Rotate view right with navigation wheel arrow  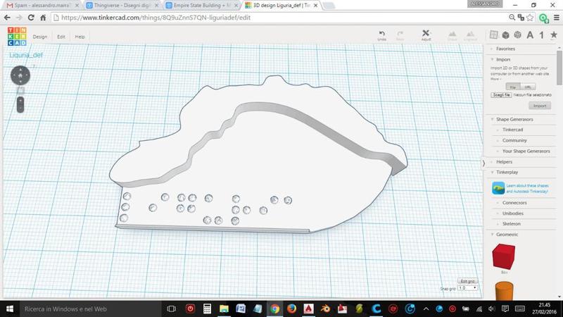[x=27, y=75]
